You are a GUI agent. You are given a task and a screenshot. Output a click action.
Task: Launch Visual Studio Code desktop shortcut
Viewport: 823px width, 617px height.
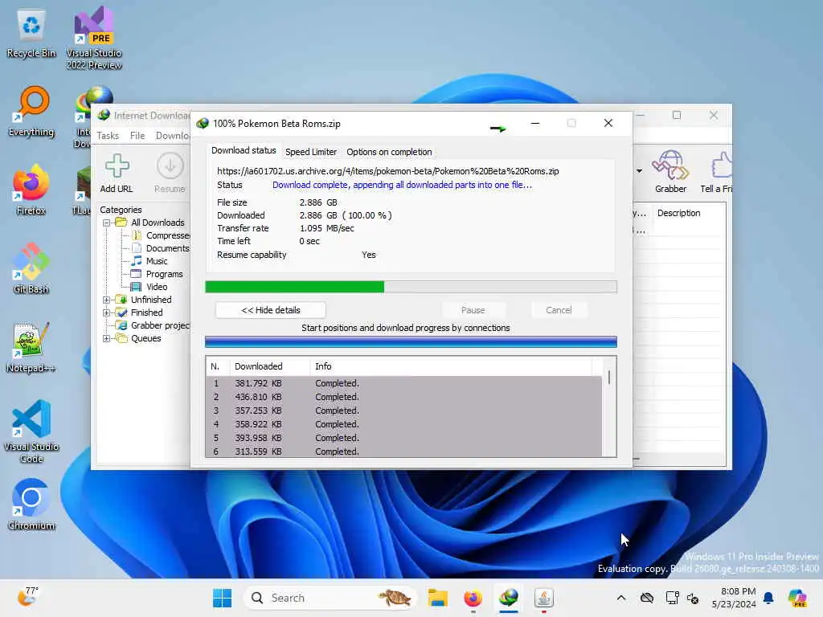pyautogui.click(x=31, y=431)
